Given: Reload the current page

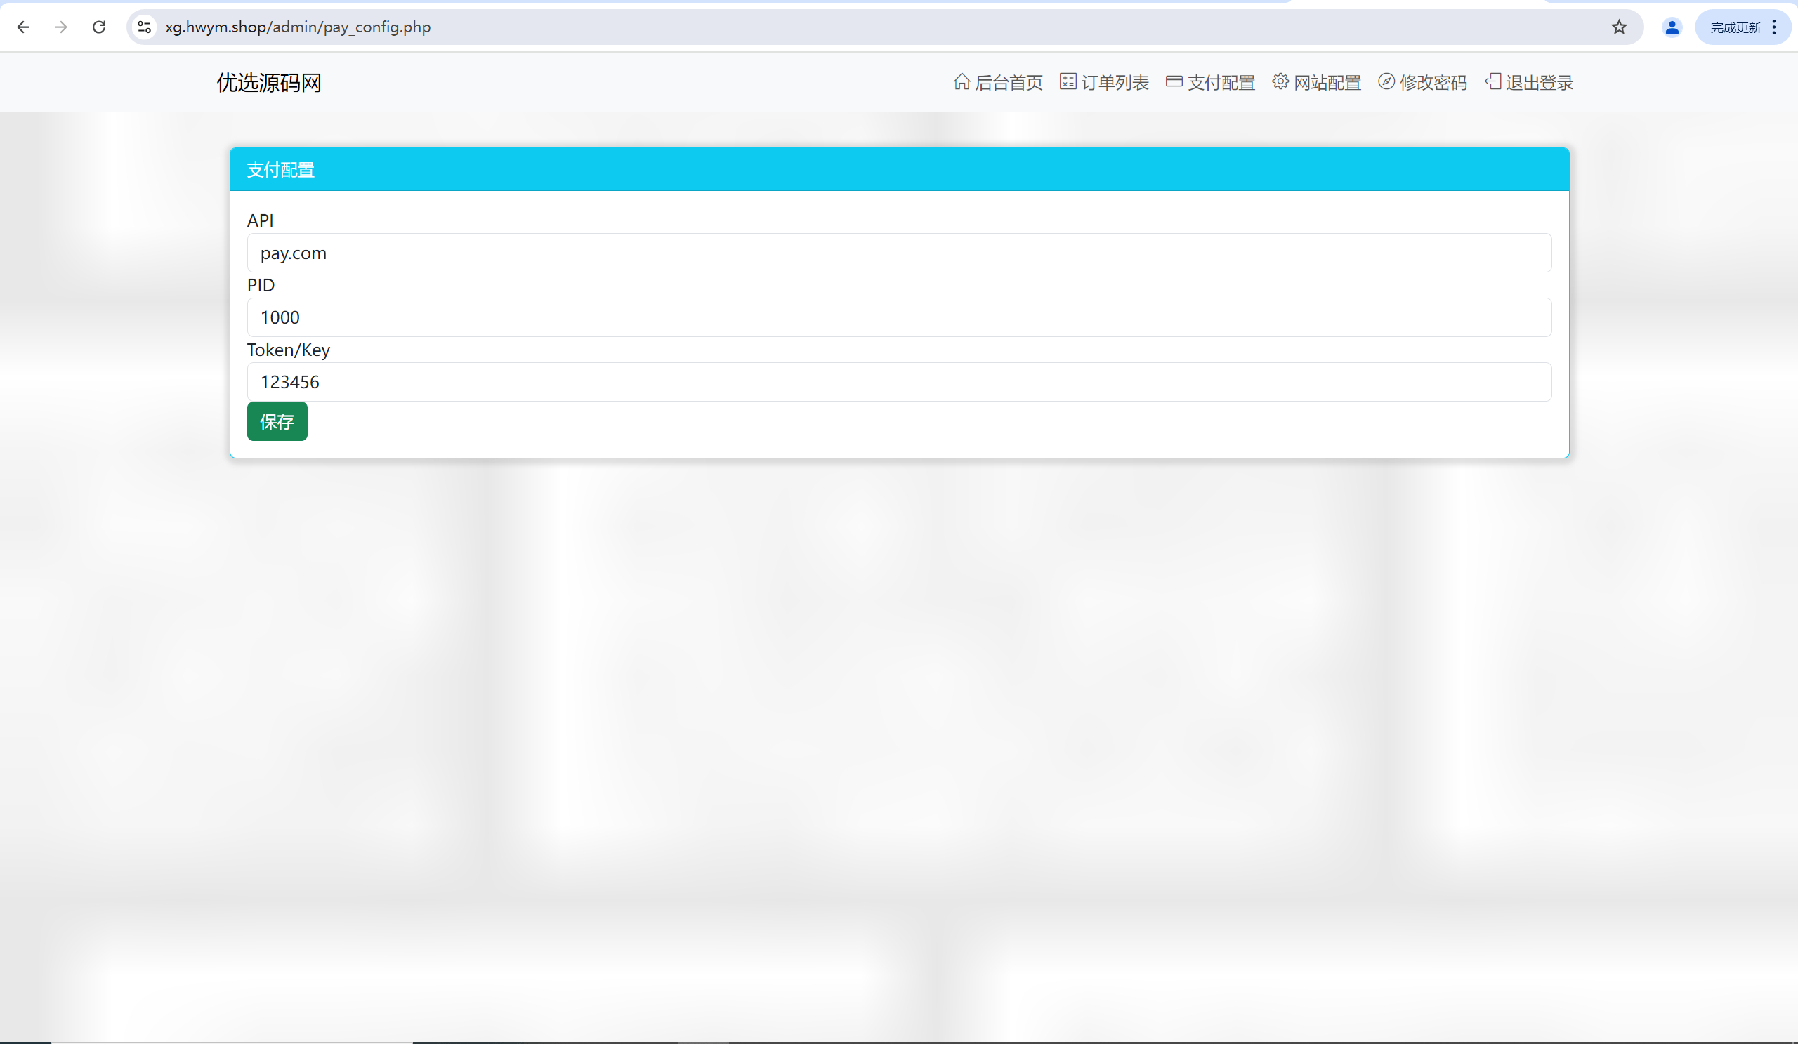Looking at the screenshot, I should [99, 27].
